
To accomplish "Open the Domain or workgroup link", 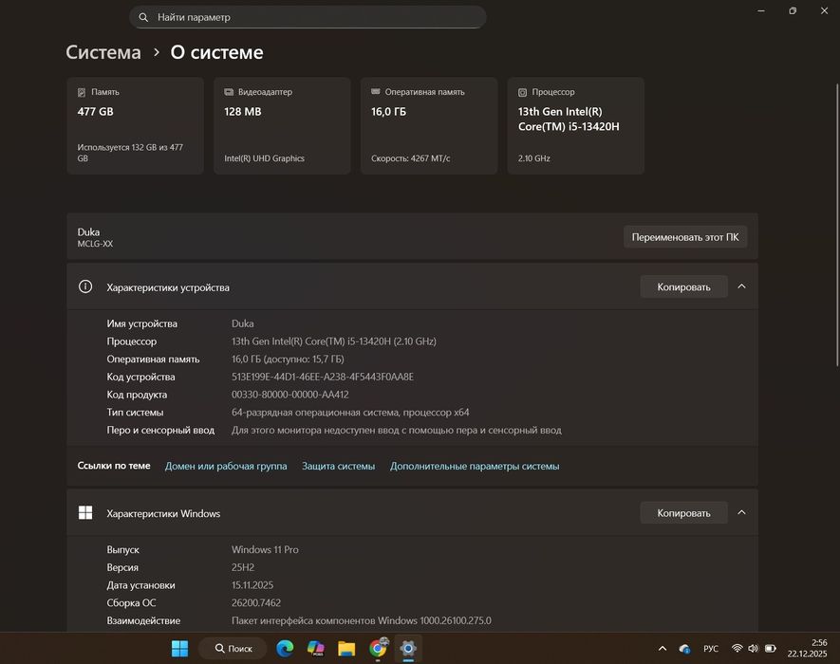I will (x=226, y=466).
